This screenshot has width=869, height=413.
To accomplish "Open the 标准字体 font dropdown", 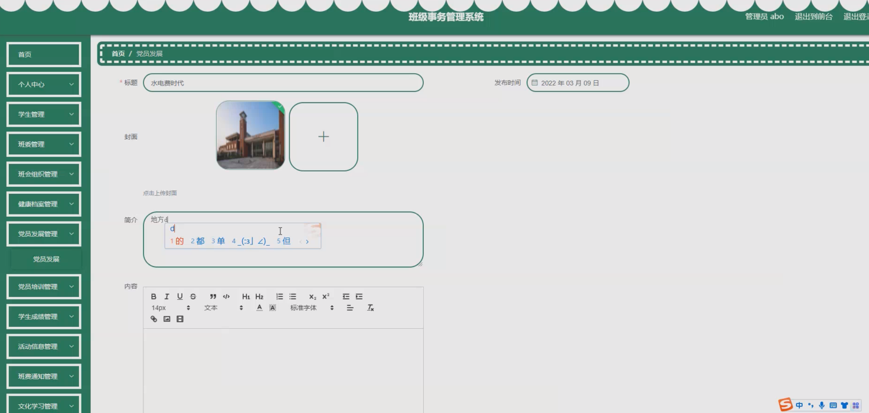I will pos(312,308).
